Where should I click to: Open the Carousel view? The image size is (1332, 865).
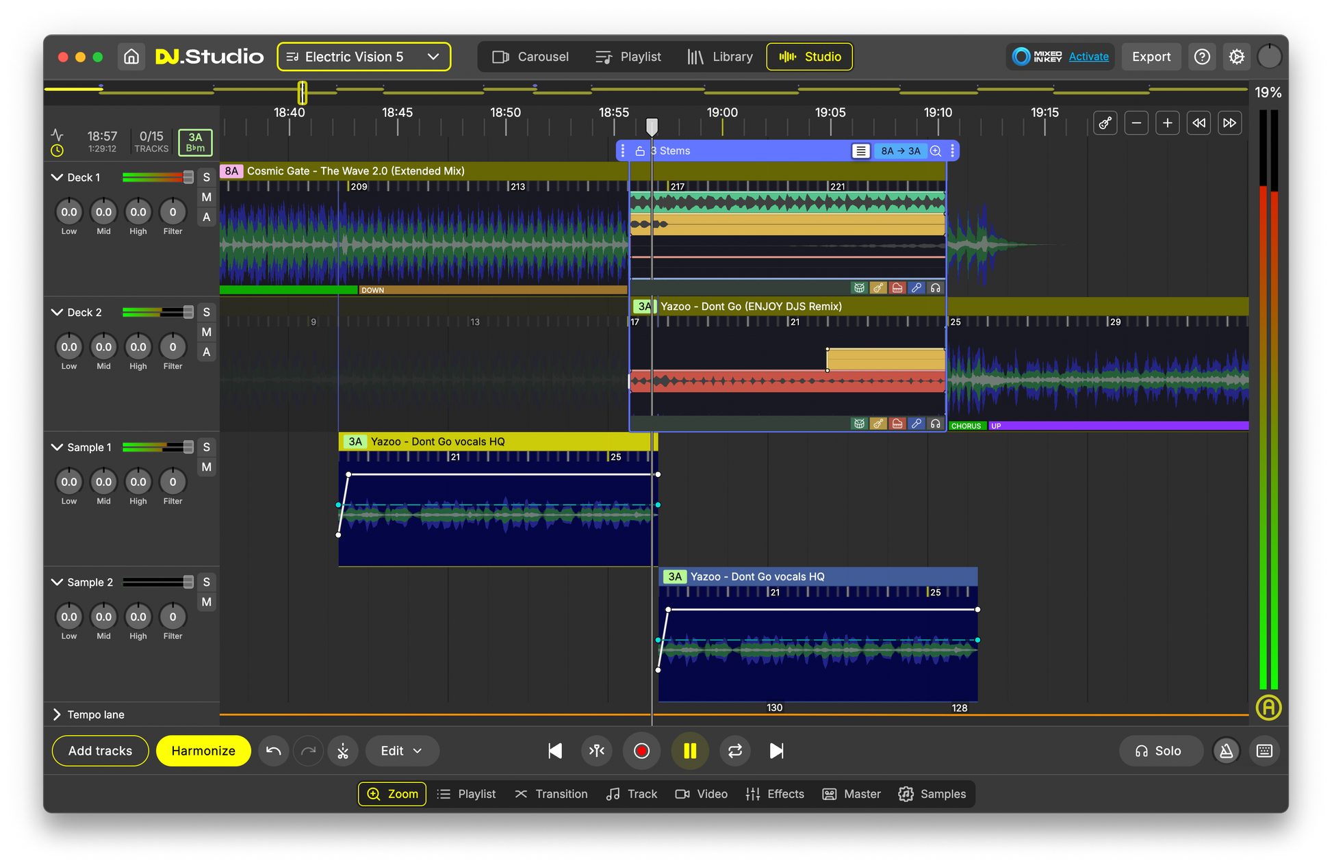pos(530,57)
